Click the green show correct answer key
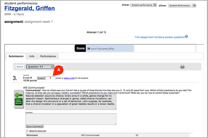The height and width of the screenshot is (138, 208). point(19,99)
